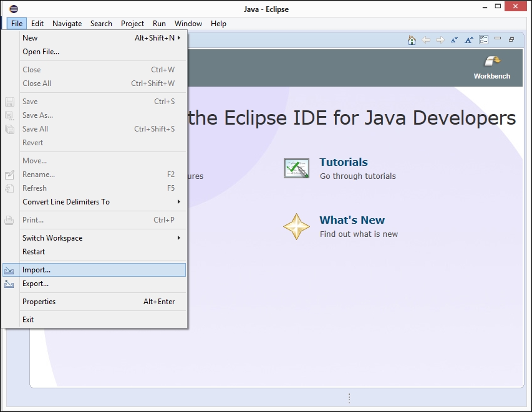
Task: Go to Workbench via the arrow icon
Action: point(492,61)
